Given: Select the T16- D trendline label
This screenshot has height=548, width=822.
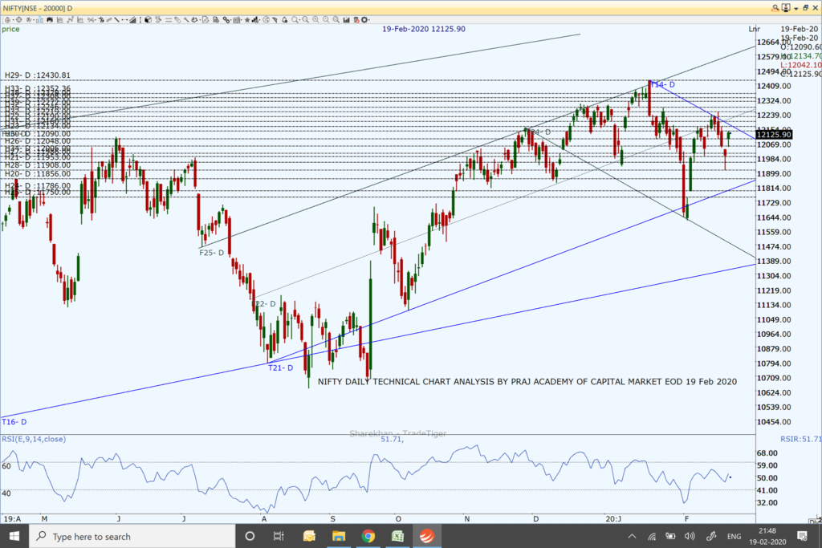Looking at the screenshot, I should (14, 422).
